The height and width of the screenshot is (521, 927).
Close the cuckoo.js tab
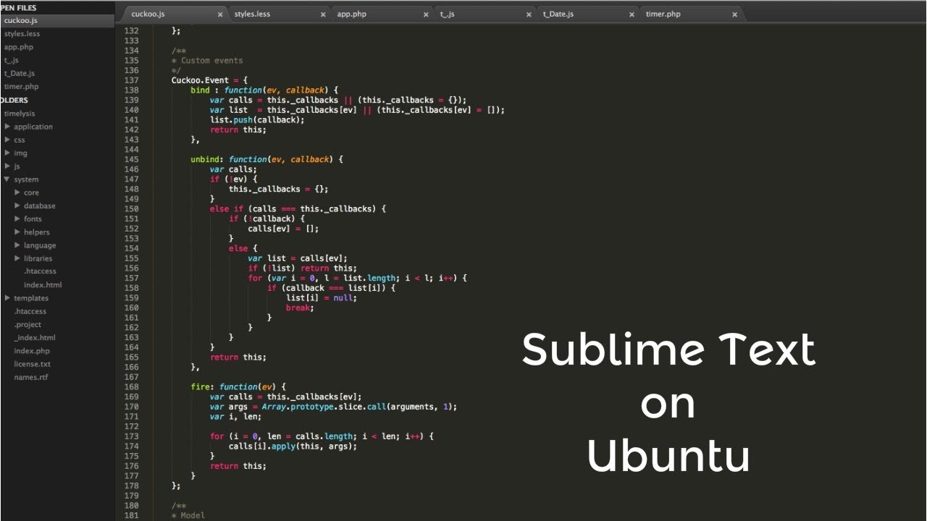click(x=220, y=14)
